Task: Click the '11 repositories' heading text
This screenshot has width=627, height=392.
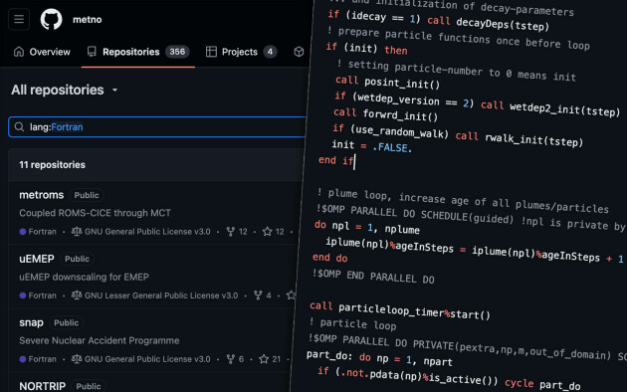Action: (53, 164)
